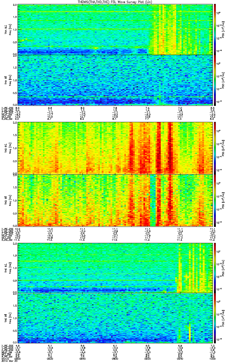227x363 pixels.
Task: Select the THD B-parallel spectrogram panel
Action: pos(114,200)
